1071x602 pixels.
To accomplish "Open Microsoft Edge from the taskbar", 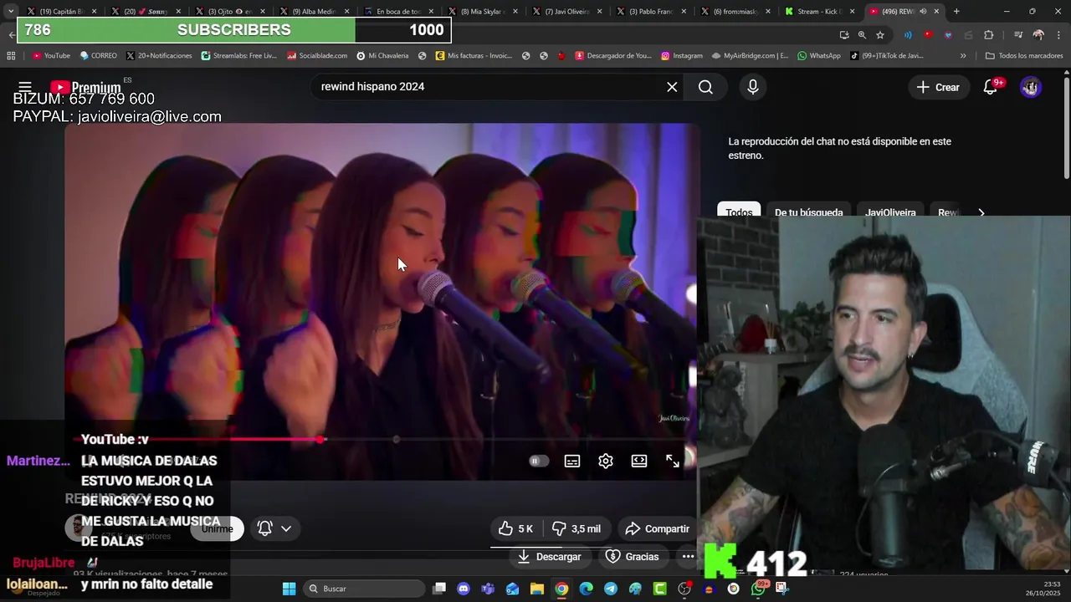I will click(587, 589).
